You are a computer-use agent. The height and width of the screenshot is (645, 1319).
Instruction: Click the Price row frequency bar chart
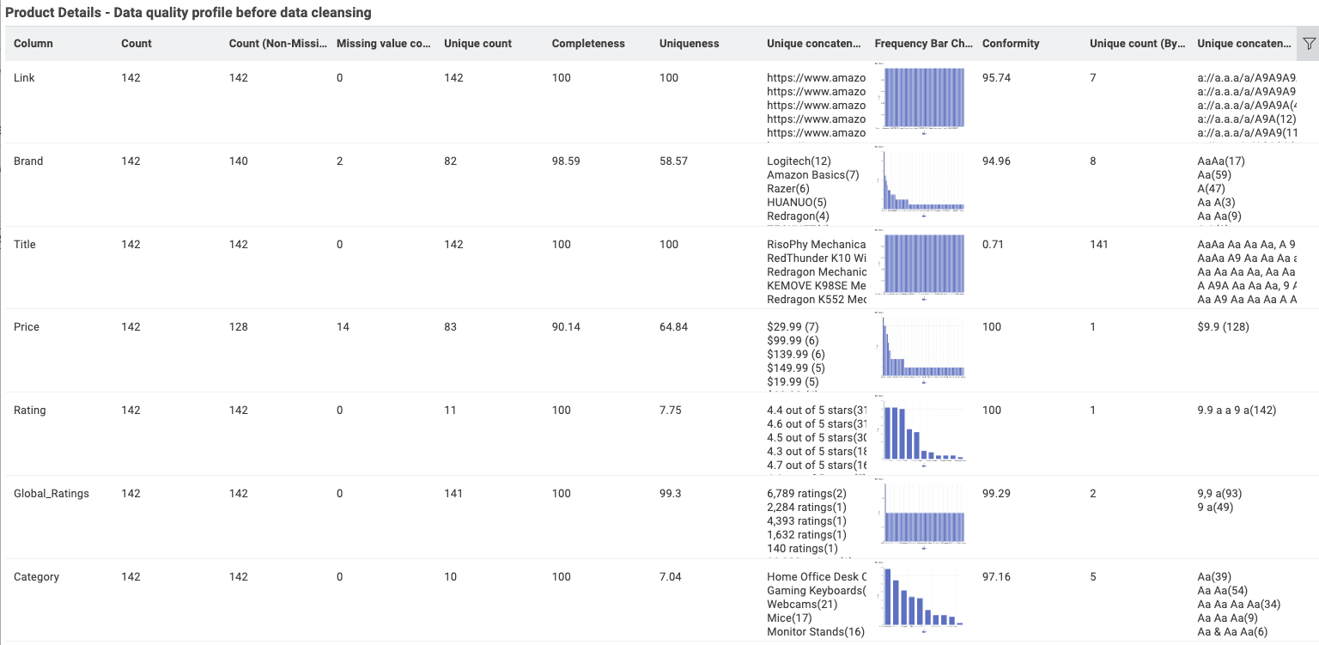tap(923, 348)
